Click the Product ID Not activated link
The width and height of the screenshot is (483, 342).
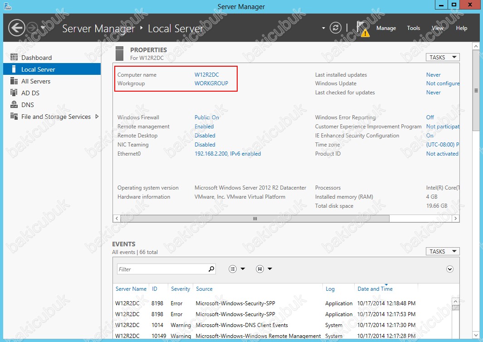[x=442, y=153]
